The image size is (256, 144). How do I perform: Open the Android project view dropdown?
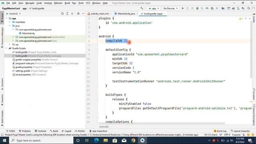coord(13,14)
